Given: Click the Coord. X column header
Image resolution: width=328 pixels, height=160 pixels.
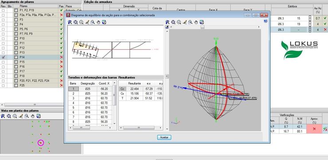Looking at the screenshot, I should pyautogui.click(x=104, y=83).
